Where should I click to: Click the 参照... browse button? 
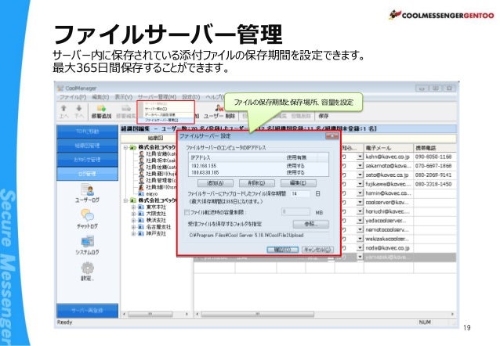click(310, 225)
